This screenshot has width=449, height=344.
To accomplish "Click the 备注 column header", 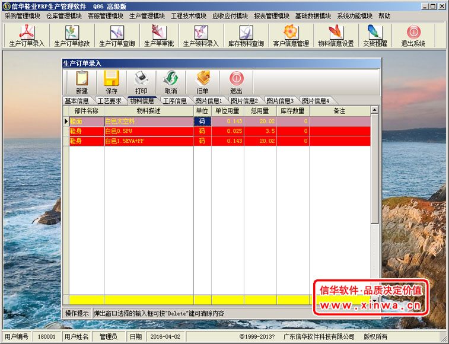I will click(x=340, y=111).
